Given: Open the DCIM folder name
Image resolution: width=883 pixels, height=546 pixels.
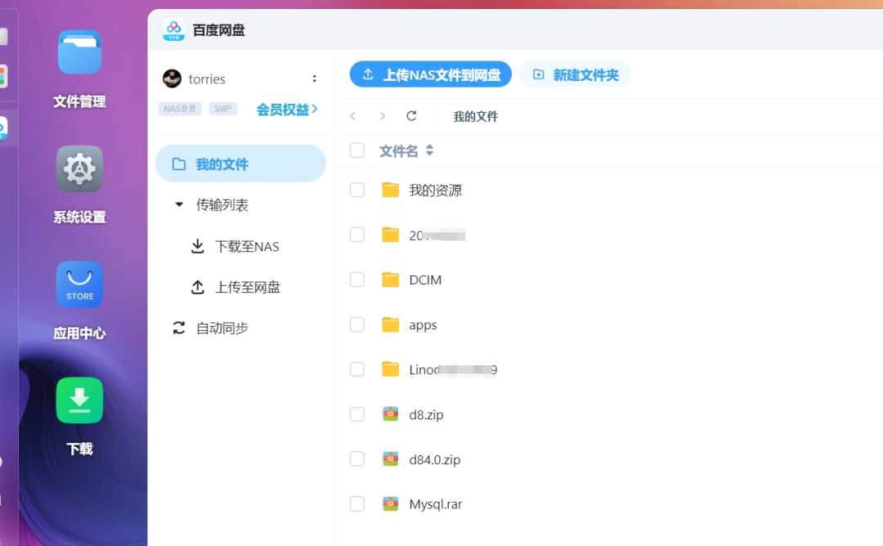Looking at the screenshot, I should (425, 280).
